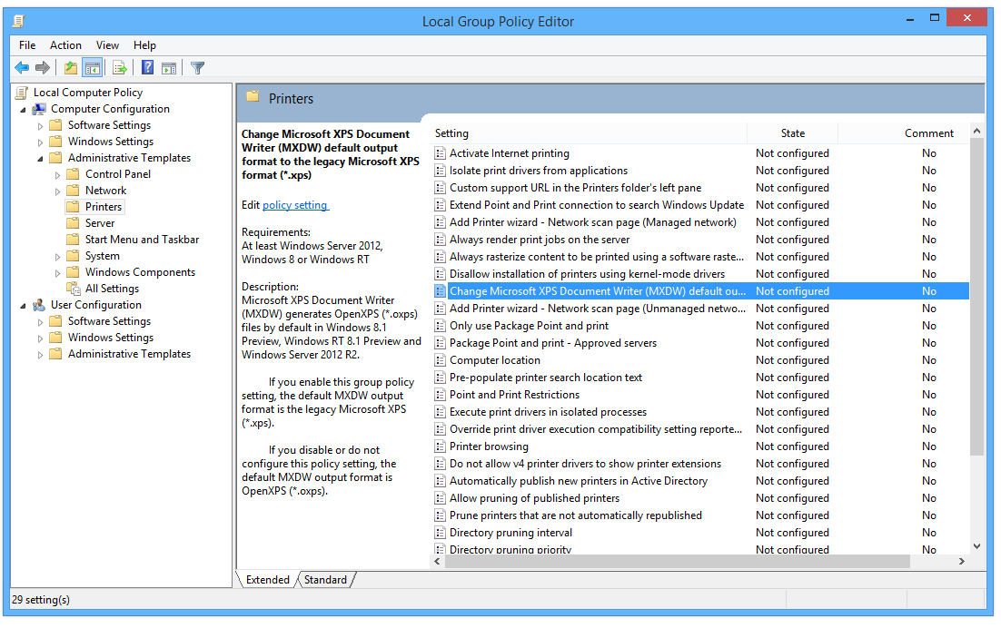Screen dimensions: 1001x628
Task: Click the policy icon for Isolate print drivers from applications
Action: coord(440,171)
